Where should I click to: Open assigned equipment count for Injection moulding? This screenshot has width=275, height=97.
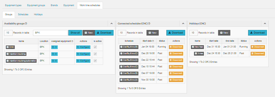[x=55, y=54]
